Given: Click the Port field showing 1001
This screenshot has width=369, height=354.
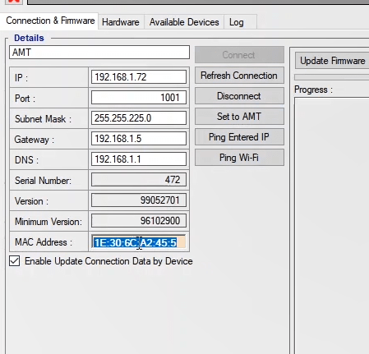Looking at the screenshot, I should point(139,98).
